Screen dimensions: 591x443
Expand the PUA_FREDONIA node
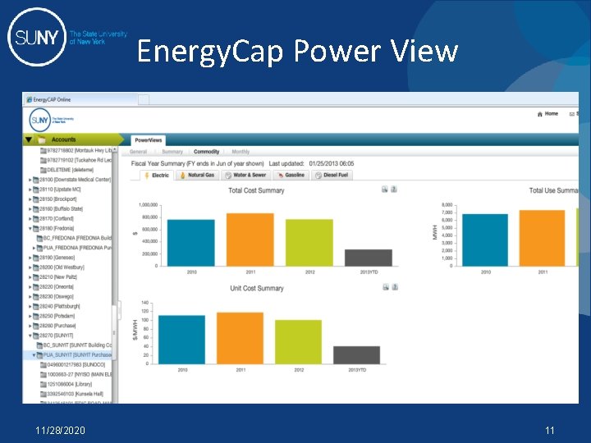point(34,249)
